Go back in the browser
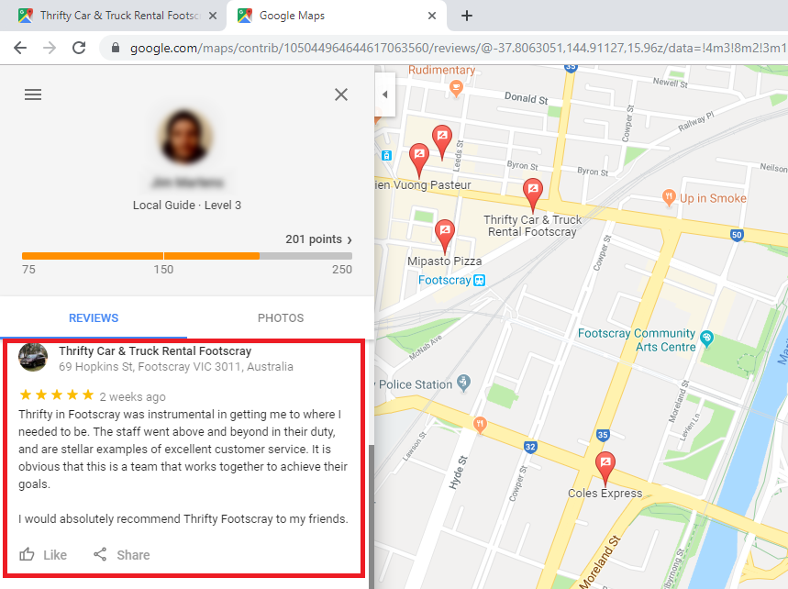 20,48
